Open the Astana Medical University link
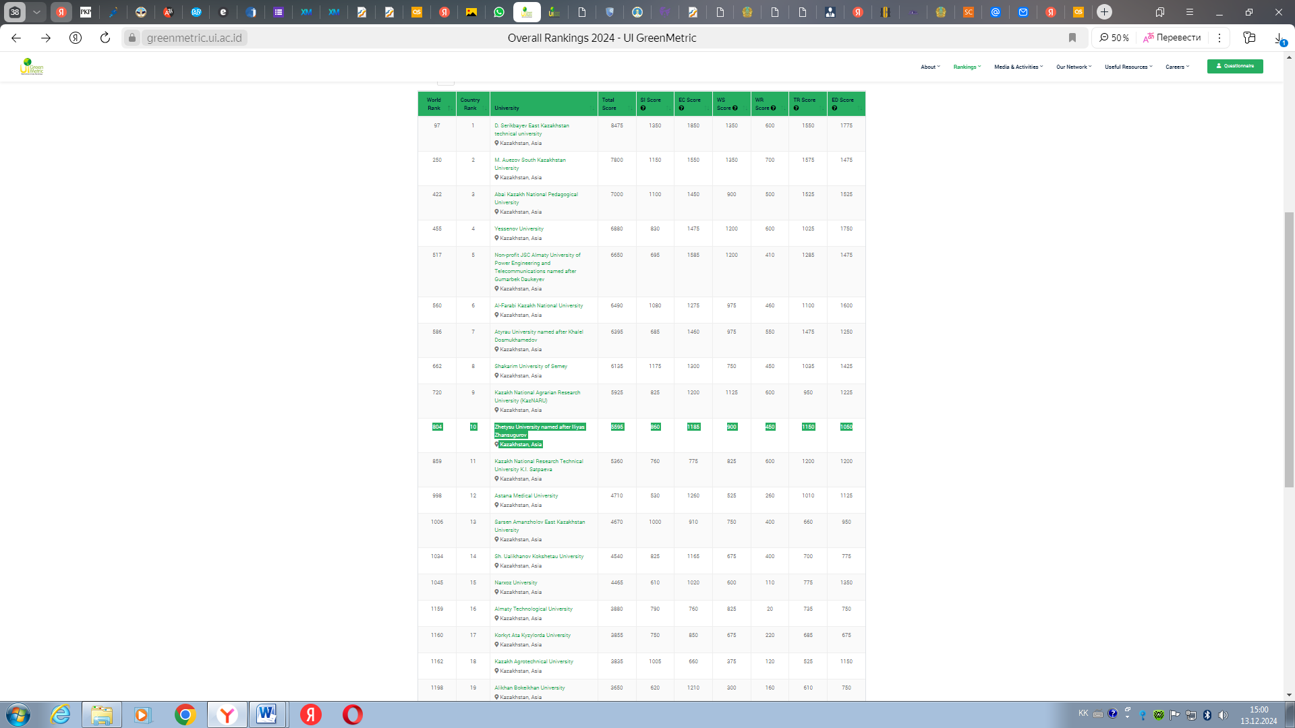The image size is (1295, 728). pyautogui.click(x=526, y=495)
